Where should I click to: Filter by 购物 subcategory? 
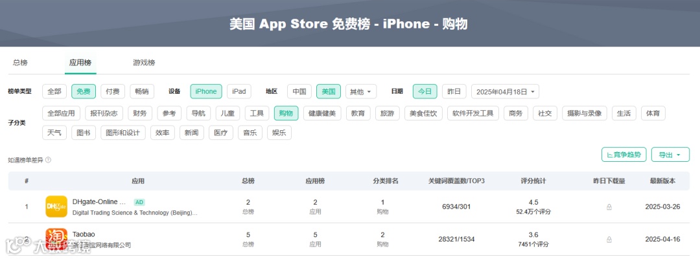click(x=286, y=113)
